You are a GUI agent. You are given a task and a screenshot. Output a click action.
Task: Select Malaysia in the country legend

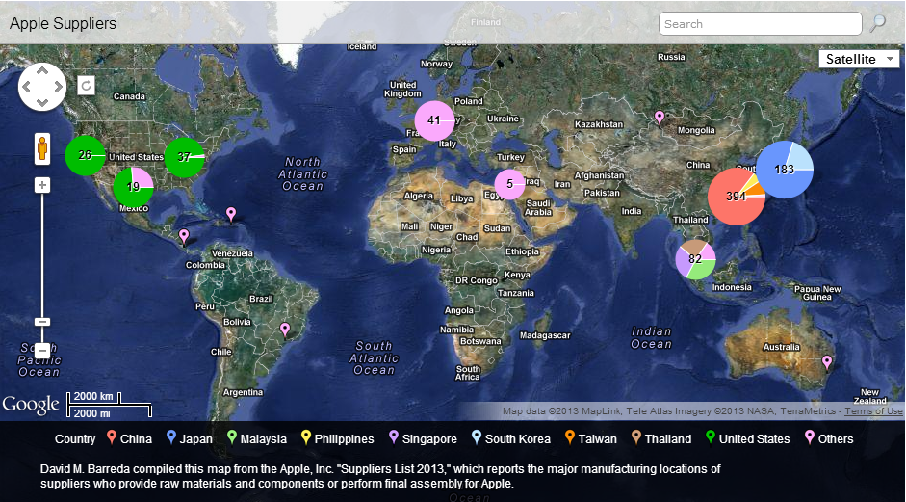[x=256, y=438]
